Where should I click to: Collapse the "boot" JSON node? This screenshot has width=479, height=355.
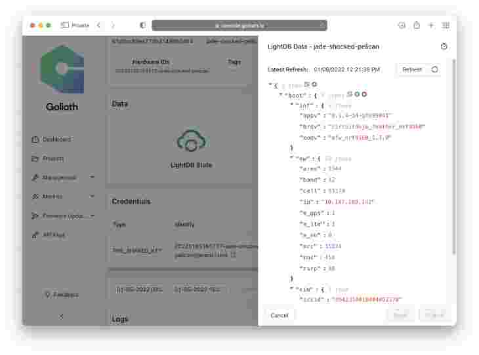(281, 96)
